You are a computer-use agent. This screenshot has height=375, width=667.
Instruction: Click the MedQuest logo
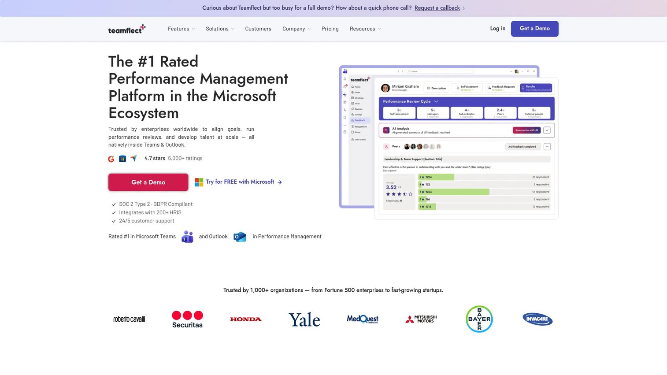[x=363, y=319]
